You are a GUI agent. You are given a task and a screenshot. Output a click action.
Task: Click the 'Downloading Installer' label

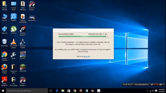66,34
